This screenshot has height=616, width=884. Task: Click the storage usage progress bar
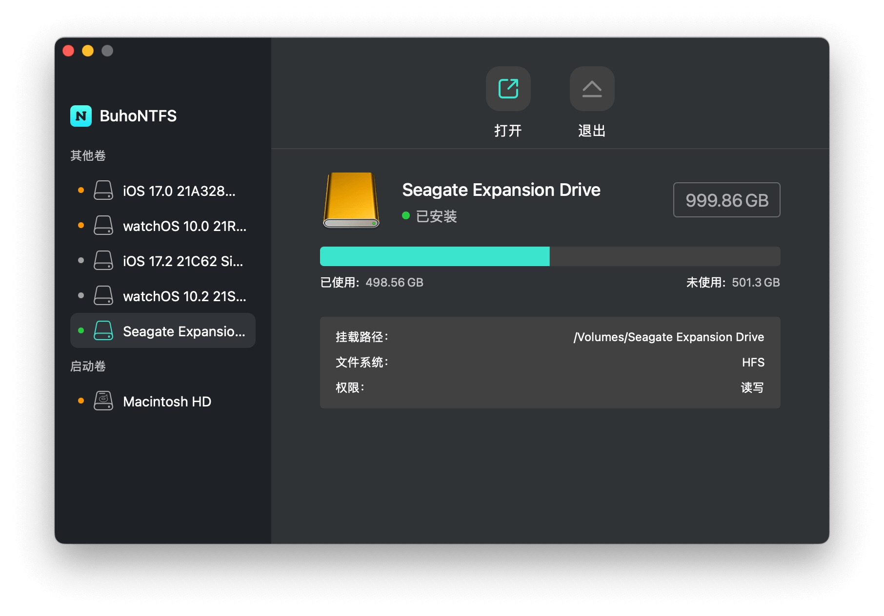(550, 256)
